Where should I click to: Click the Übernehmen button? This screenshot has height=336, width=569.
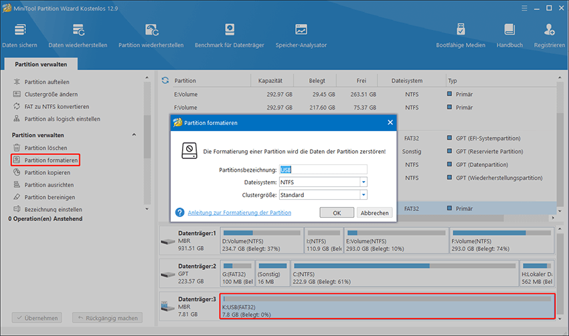[37, 318]
